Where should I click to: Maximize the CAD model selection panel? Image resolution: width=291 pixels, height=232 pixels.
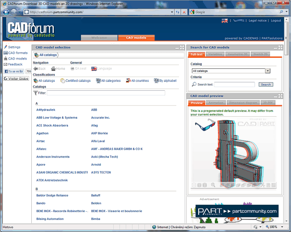[x=182, y=47]
